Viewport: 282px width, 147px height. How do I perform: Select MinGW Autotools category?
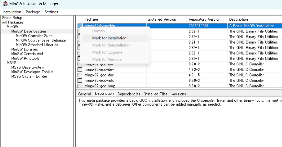pyautogui.click(x=25, y=58)
